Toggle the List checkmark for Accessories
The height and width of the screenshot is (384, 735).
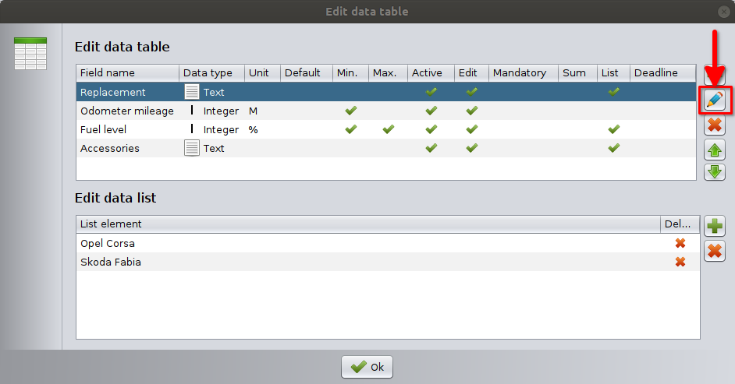point(613,148)
